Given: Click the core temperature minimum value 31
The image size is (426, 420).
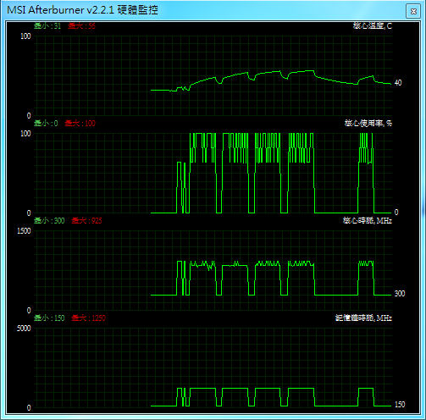Looking at the screenshot, I should [58, 26].
